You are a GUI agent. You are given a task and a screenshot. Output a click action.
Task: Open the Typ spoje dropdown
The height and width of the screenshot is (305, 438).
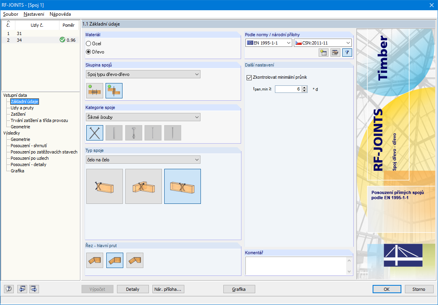tap(143, 160)
